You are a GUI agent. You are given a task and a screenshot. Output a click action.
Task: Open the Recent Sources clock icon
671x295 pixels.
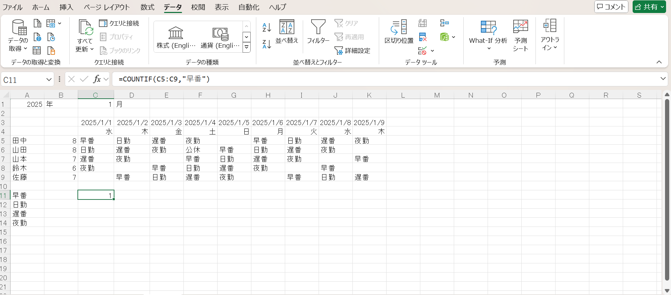51,37
